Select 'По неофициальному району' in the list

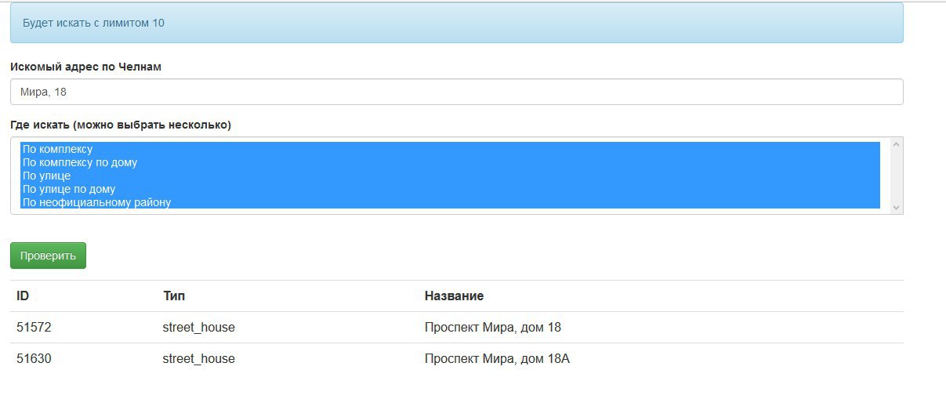[450, 202]
